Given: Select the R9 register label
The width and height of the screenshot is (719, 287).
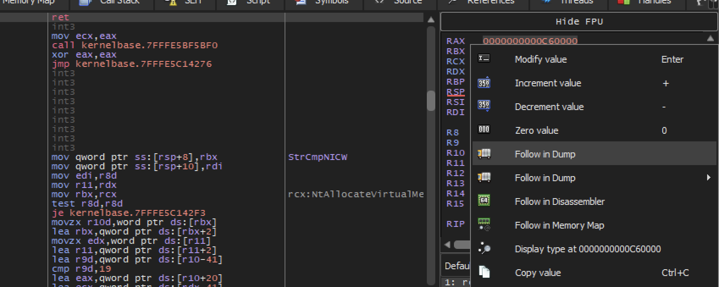Looking at the screenshot, I should (453, 143).
